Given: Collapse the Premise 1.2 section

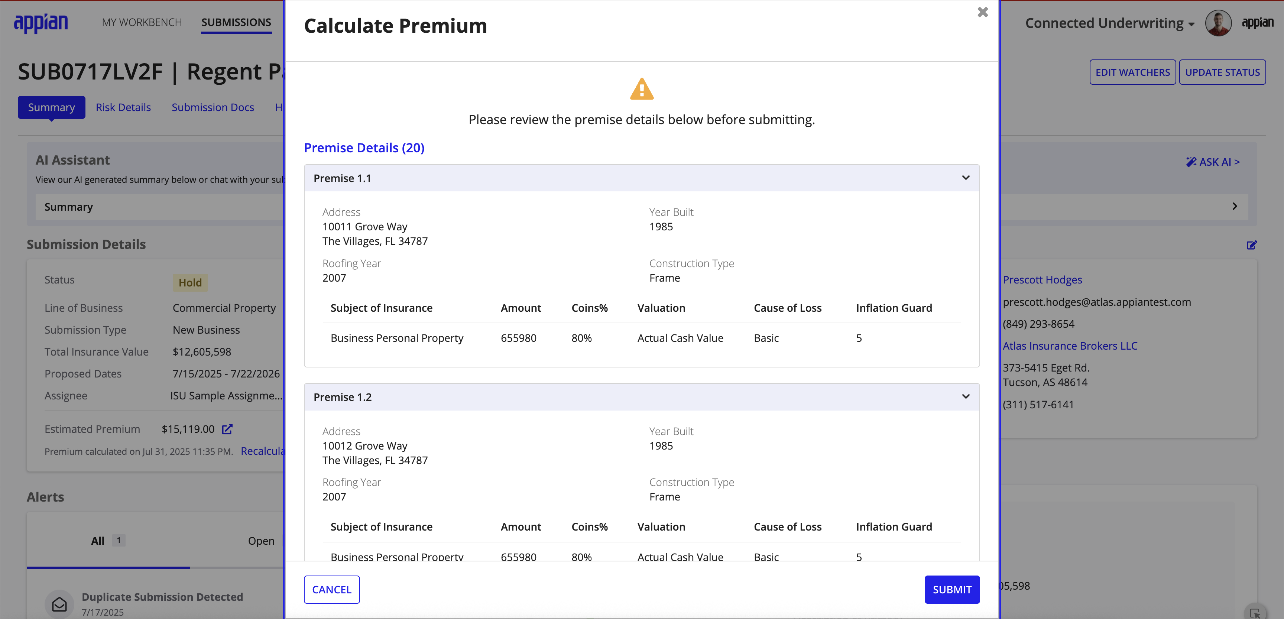Looking at the screenshot, I should (x=966, y=397).
